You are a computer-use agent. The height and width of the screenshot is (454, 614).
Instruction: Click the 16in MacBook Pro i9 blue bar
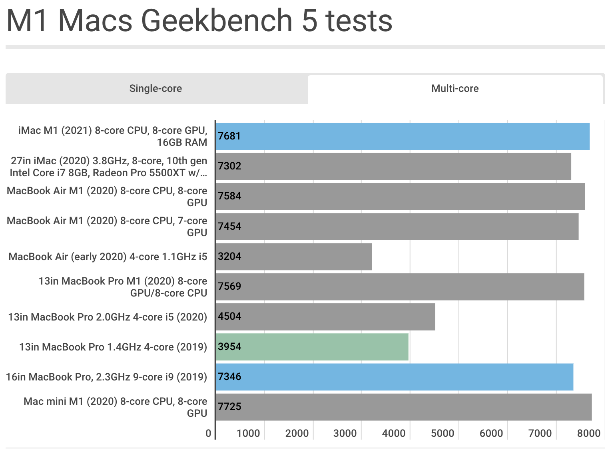(x=400, y=376)
